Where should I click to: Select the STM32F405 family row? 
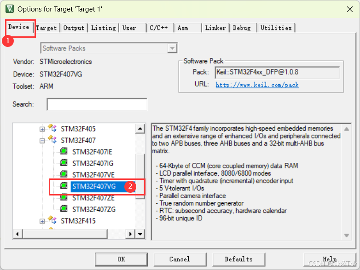point(78,129)
